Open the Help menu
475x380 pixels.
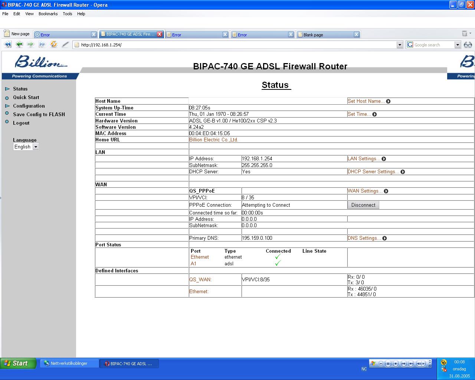[x=81, y=14]
